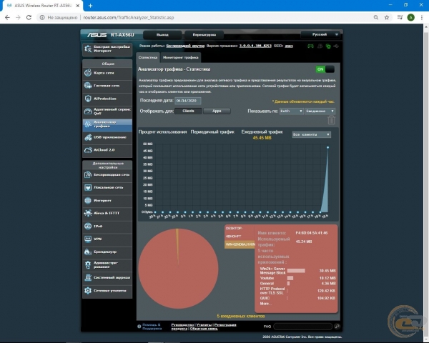
Task: Open Alexa & IFTTT icon
Action: coord(88,213)
